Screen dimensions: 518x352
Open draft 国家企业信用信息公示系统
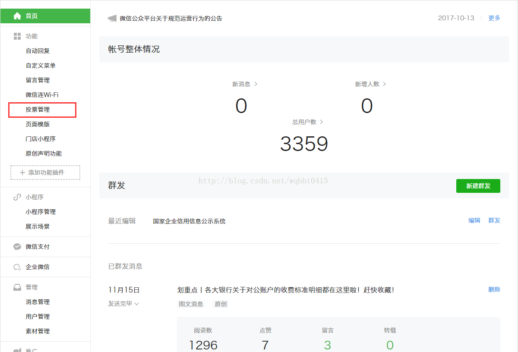coord(189,221)
